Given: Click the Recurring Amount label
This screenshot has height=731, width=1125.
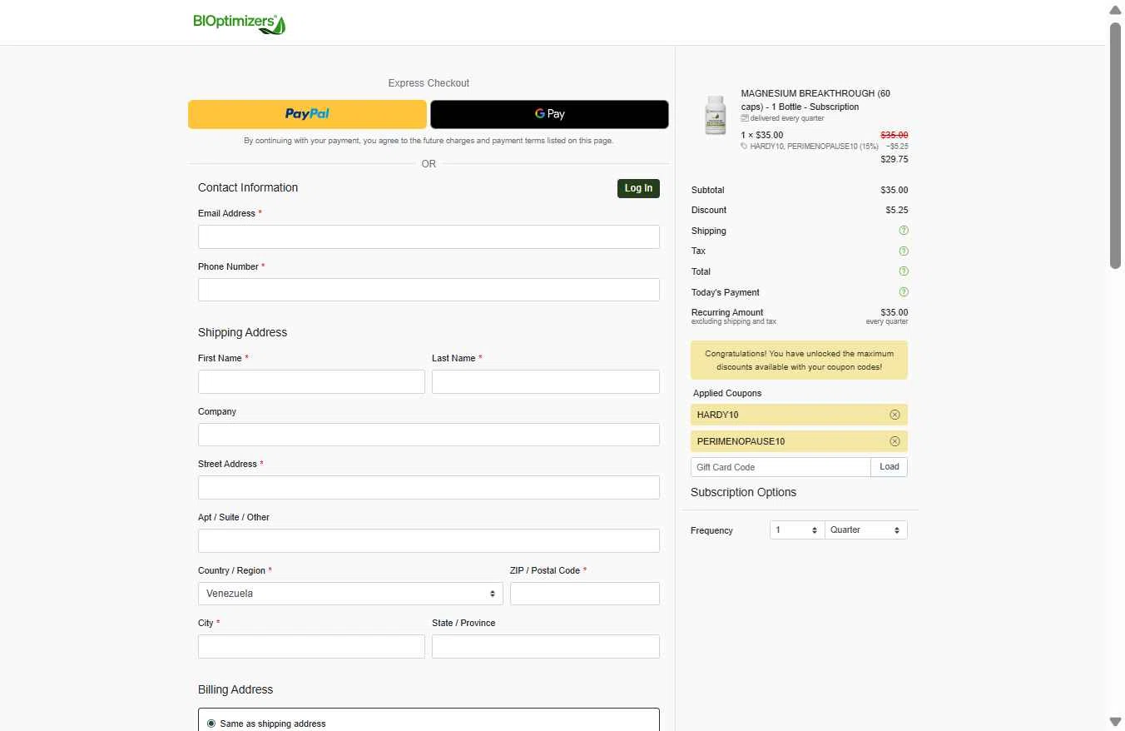Looking at the screenshot, I should (727, 312).
